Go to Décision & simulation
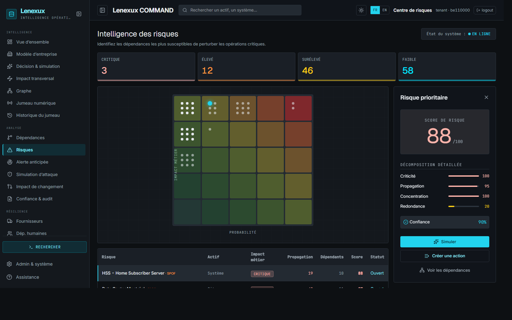The image size is (512, 320). [44, 66]
